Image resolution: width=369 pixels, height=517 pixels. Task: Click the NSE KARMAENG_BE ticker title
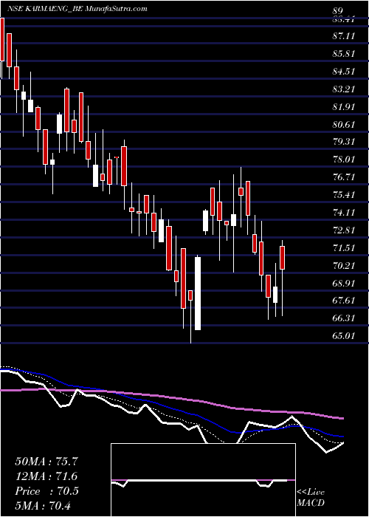coord(77,9)
